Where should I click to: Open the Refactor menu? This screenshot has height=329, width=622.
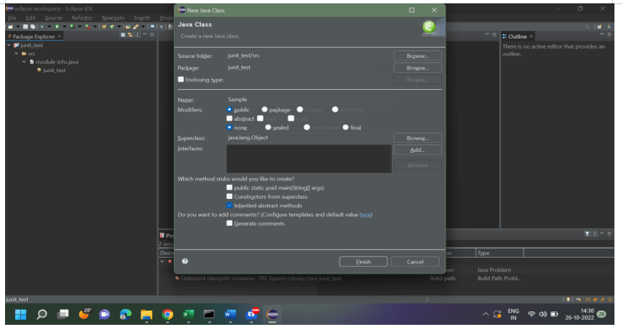(82, 18)
